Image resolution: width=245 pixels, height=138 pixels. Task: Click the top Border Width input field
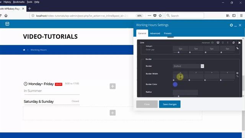click(180, 76)
